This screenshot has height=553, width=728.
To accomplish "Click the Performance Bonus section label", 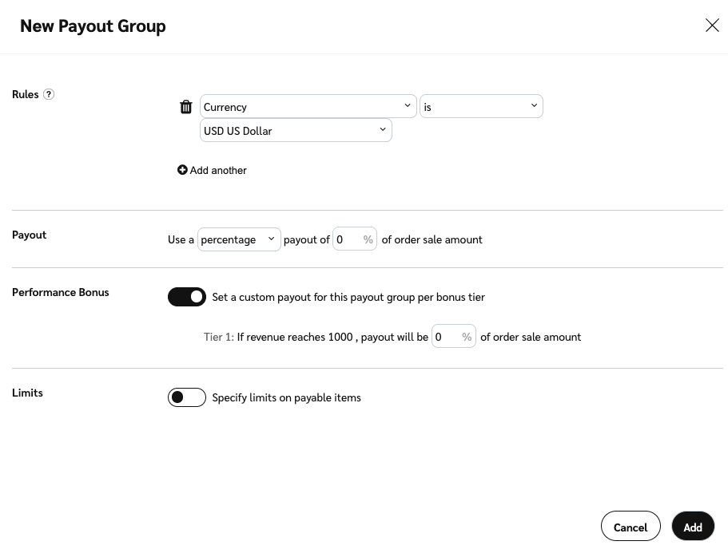I will coord(61,292).
